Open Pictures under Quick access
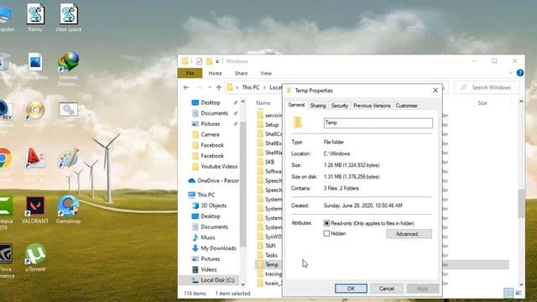Screen dimensions: 537x302 tap(211, 124)
